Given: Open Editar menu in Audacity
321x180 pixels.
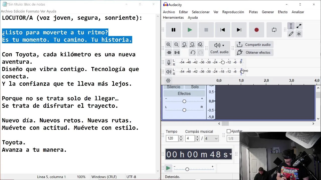Looking at the screenshot, I should coord(183,12).
